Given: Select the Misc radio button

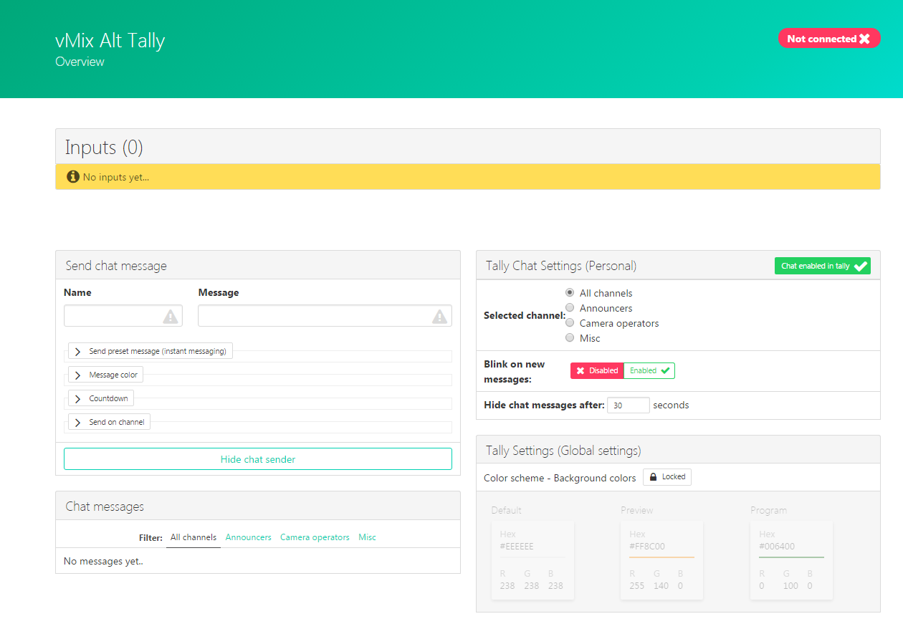Looking at the screenshot, I should point(570,337).
